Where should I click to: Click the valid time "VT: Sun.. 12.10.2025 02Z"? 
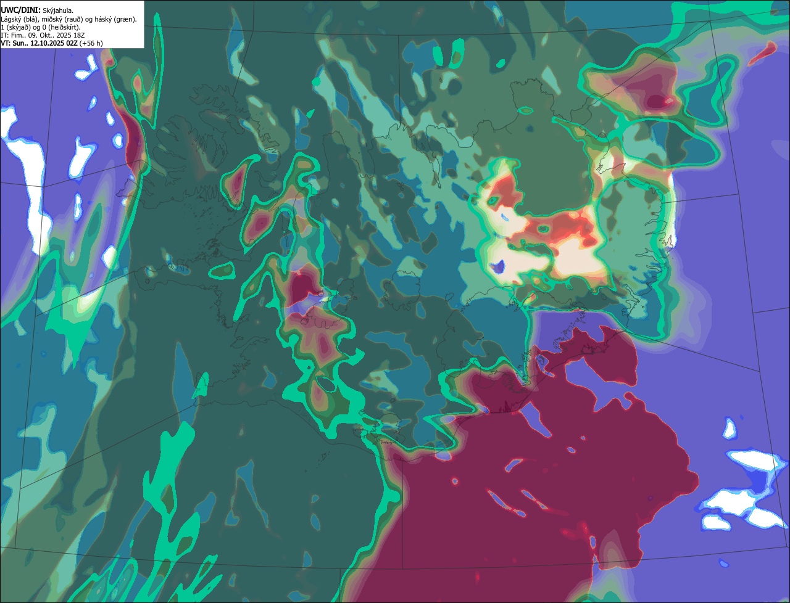pos(39,43)
